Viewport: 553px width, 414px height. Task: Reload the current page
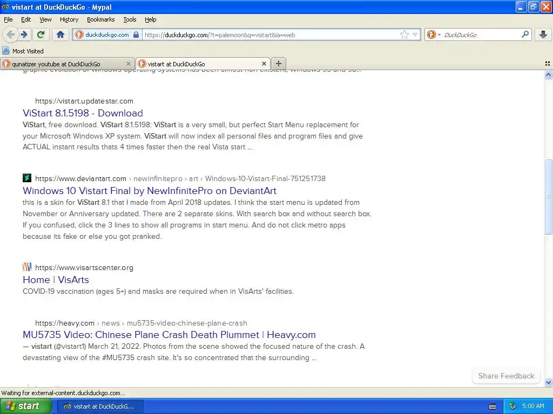41,34
